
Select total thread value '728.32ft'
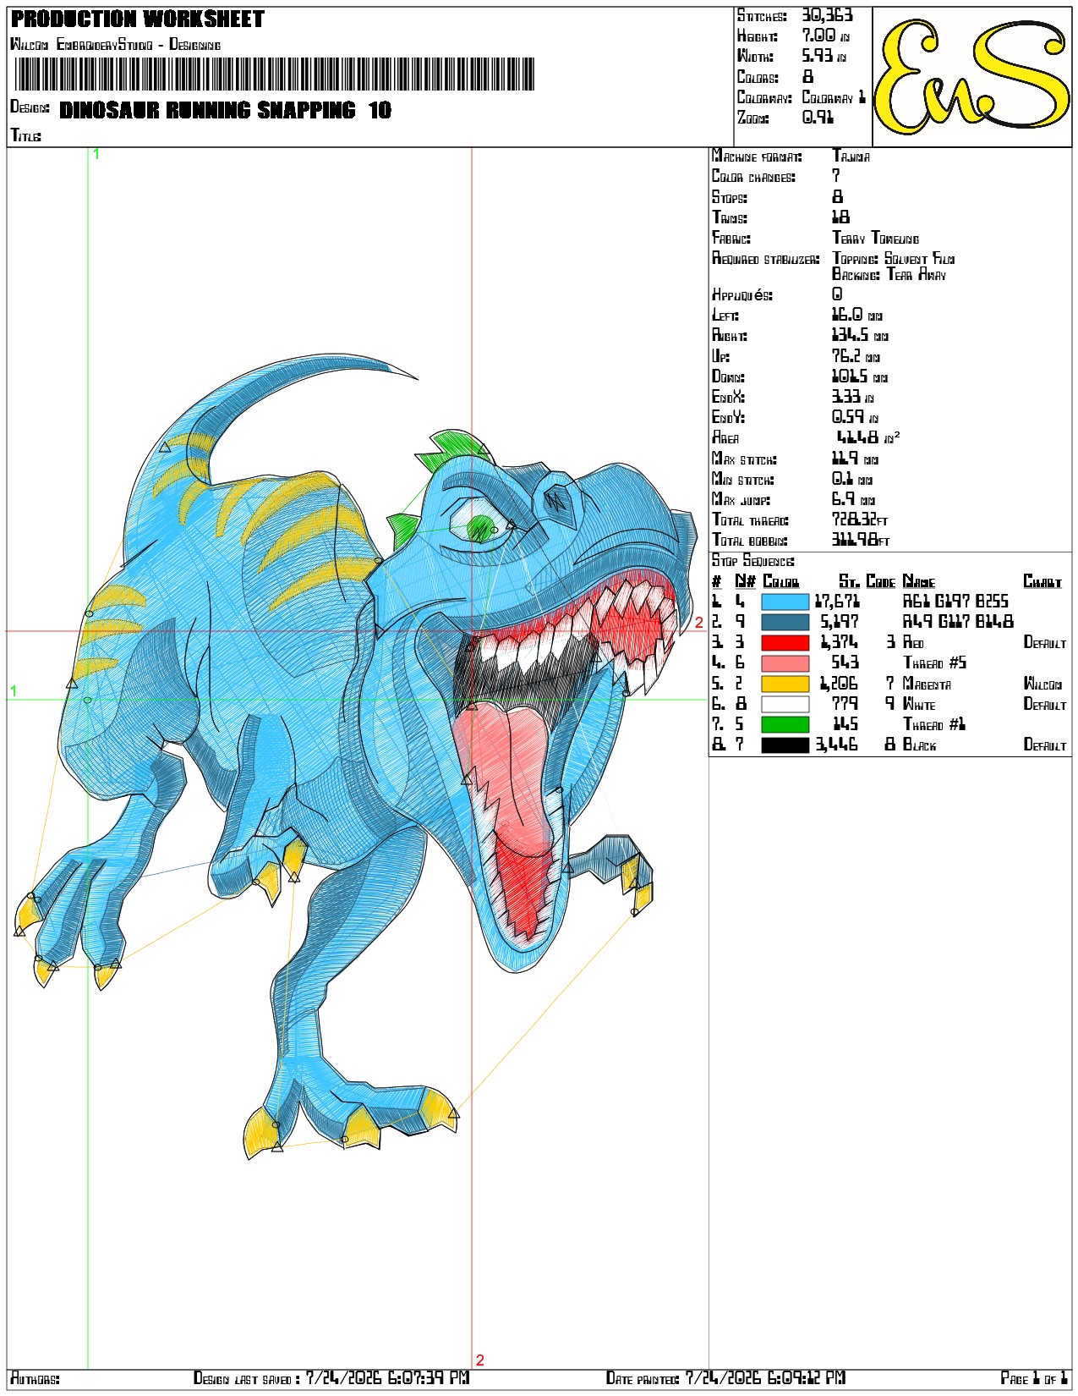pos(860,519)
